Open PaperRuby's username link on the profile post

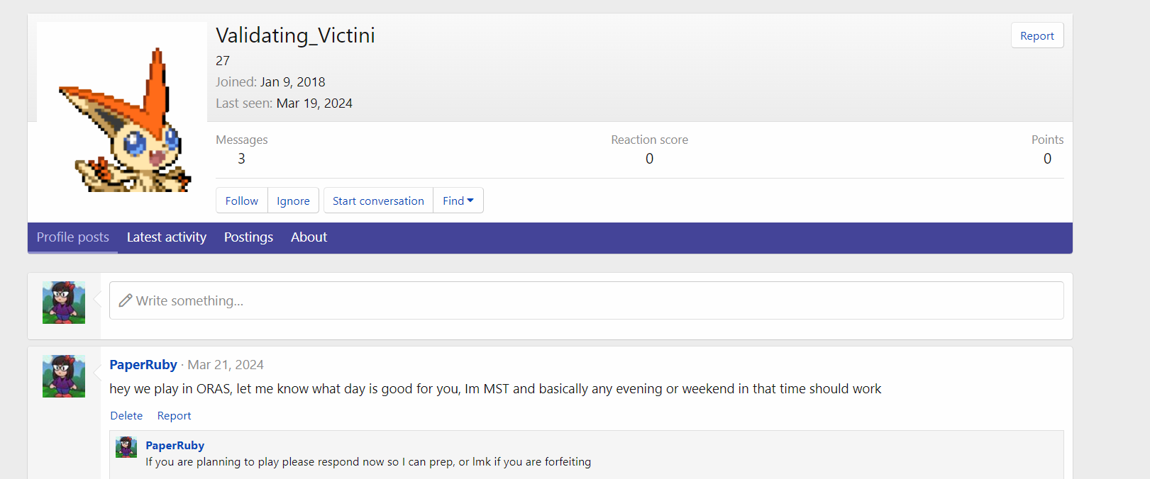point(143,365)
